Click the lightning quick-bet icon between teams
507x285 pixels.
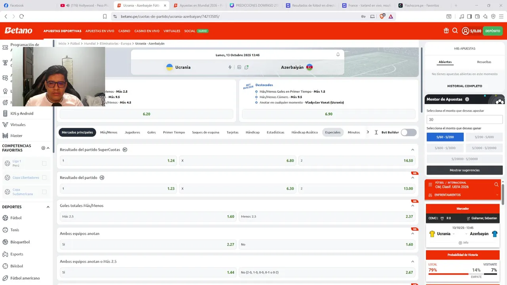pos(230,67)
